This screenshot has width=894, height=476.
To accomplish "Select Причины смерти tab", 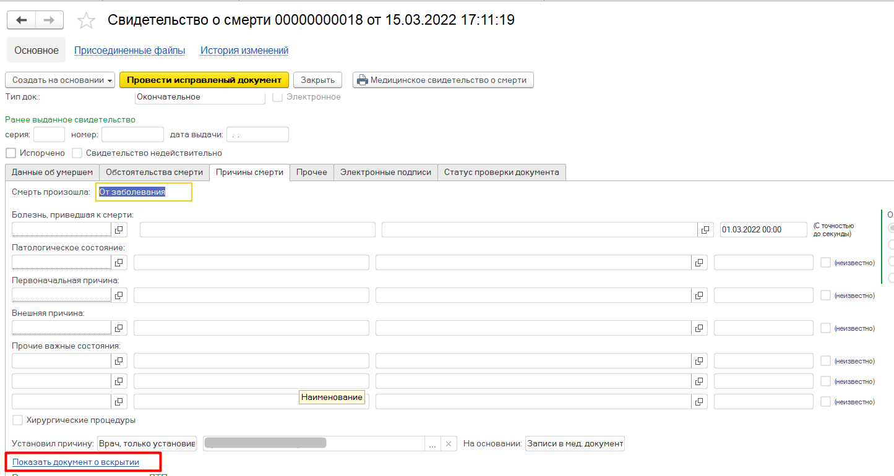I will click(x=249, y=172).
